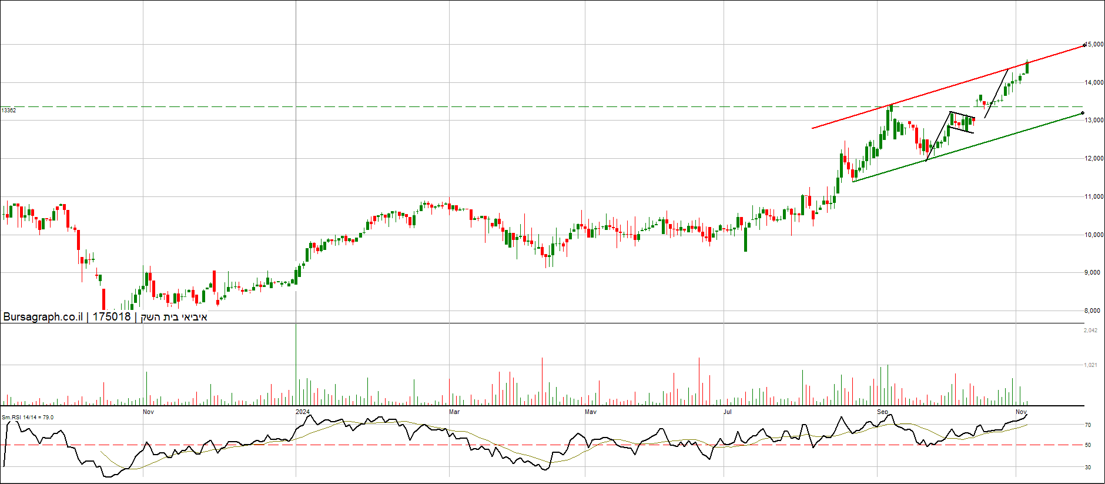Viewport: 1105px width, 484px height.
Task: Select the 2024 date label
Action: coord(303,412)
